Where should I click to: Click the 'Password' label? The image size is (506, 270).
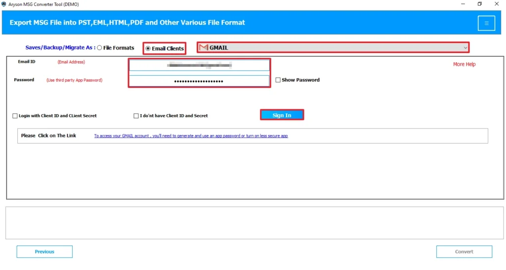[x=24, y=80]
